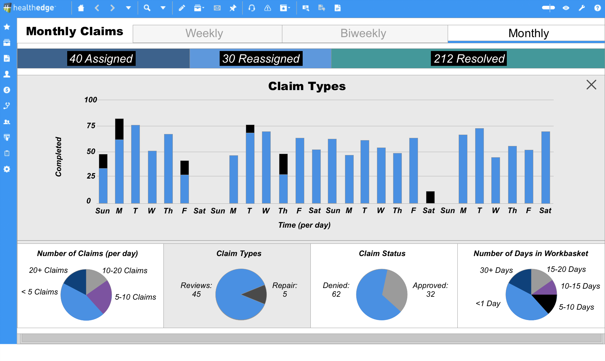Navigate forward with right chevron
The width and height of the screenshot is (605, 361).
pyautogui.click(x=112, y=8)
